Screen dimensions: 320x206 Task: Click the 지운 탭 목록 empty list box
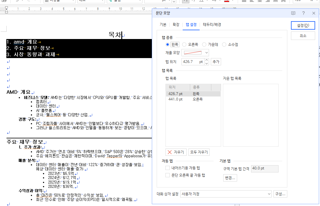pos(251,115)
